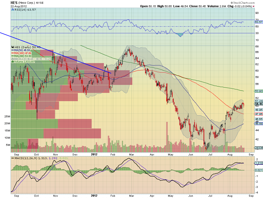The width and height of the screenshot is (263, 198).
Task: Click the 10M volume axis label
Action: pos(7,138)
